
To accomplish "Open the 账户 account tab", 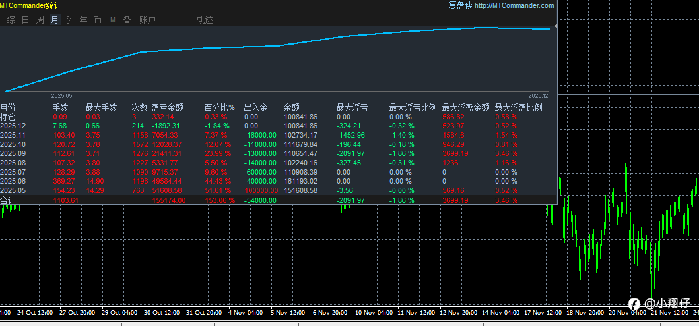I will pos(148,20).
